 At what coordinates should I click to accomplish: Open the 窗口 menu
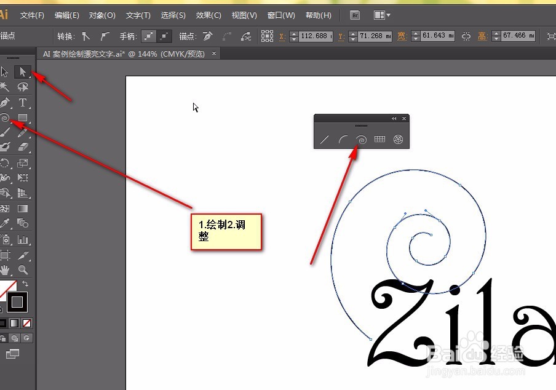(x=280, y=15)
